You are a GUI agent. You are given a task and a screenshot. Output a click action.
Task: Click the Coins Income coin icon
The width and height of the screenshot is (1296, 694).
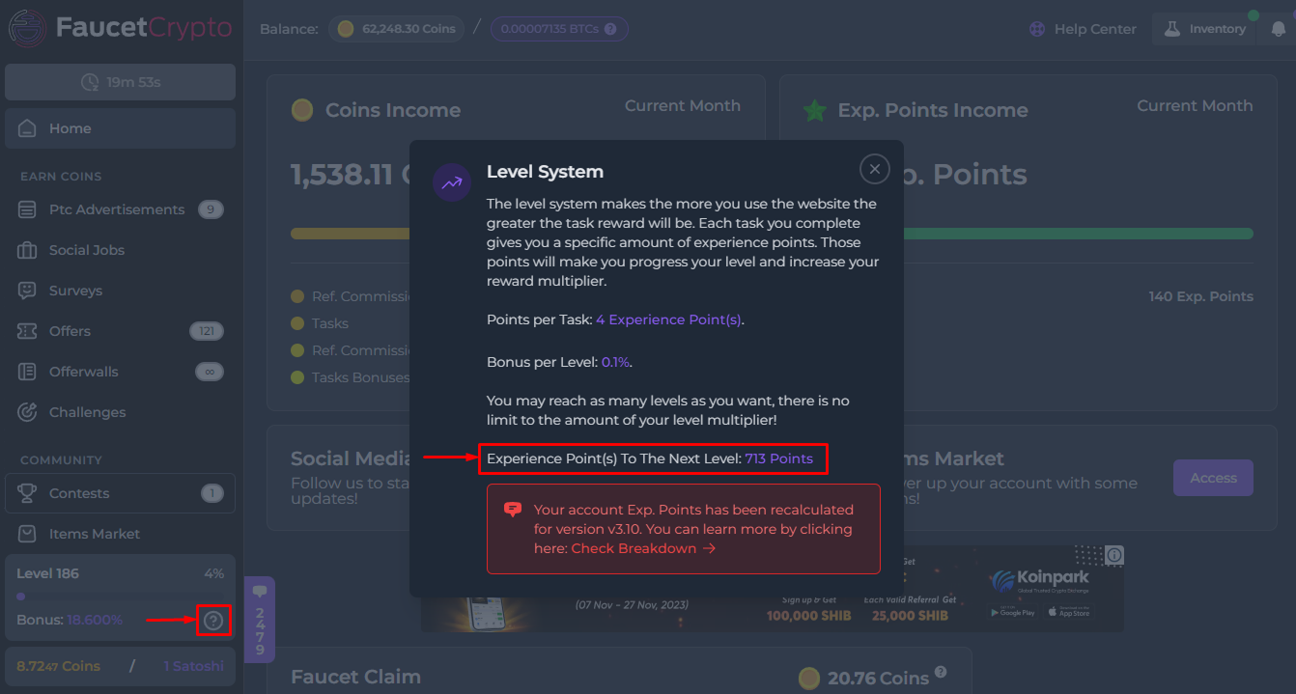302,110
